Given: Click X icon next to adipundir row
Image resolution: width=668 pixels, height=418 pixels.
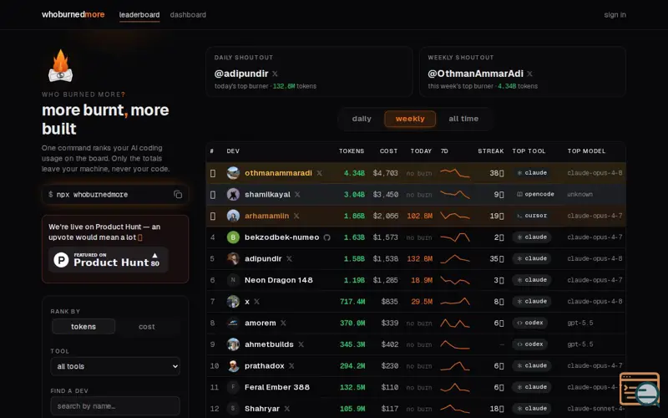Looking at the screenshot, I should click(x=289, y=259).
